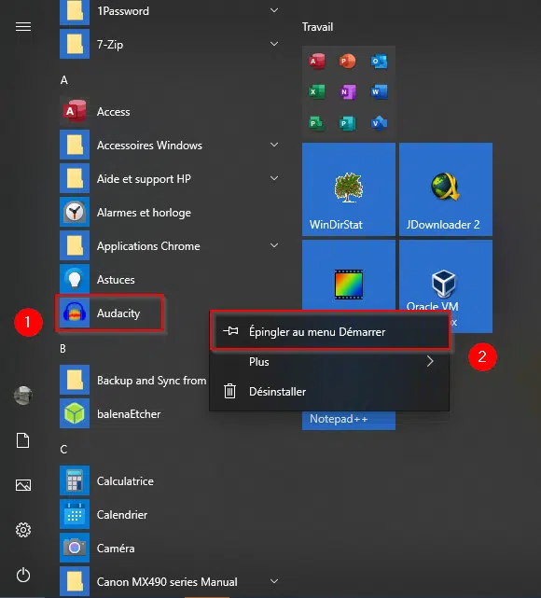541x598 pixels.
Task: Toggle the hamburger menu at top left
Action: coord(23,27)
